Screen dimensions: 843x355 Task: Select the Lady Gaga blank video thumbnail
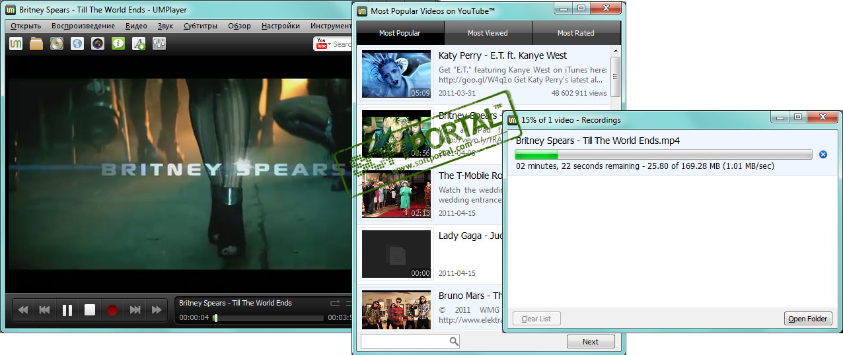click(396, 254)
